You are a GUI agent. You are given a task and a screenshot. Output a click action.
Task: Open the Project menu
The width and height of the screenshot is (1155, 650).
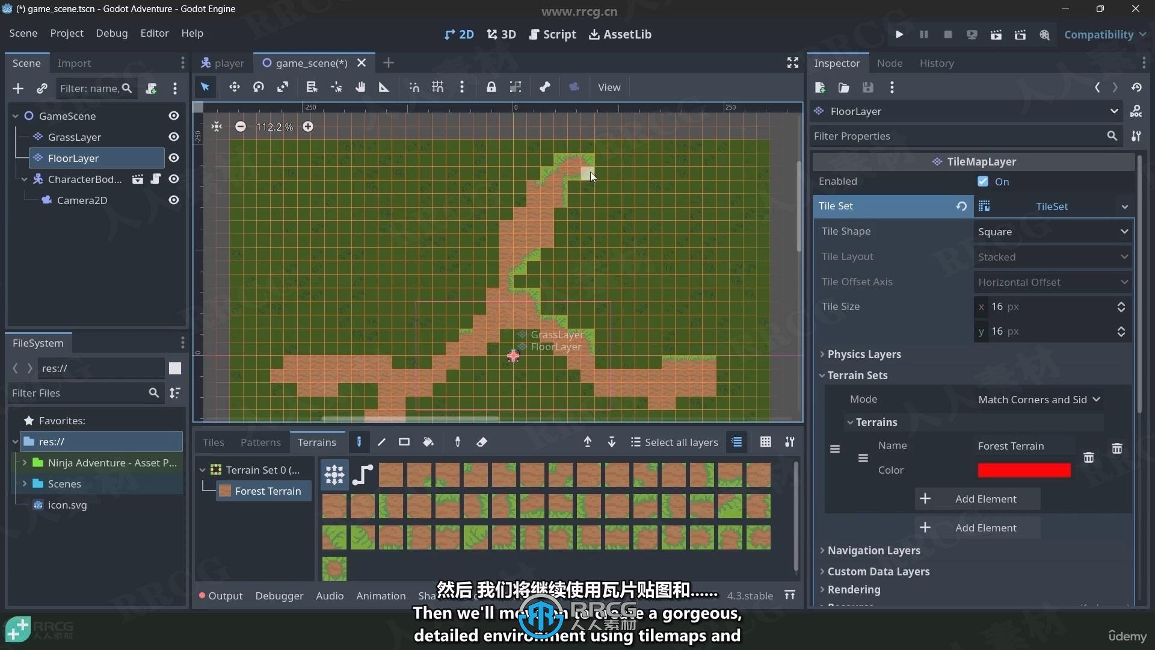(x=67, y=33)
